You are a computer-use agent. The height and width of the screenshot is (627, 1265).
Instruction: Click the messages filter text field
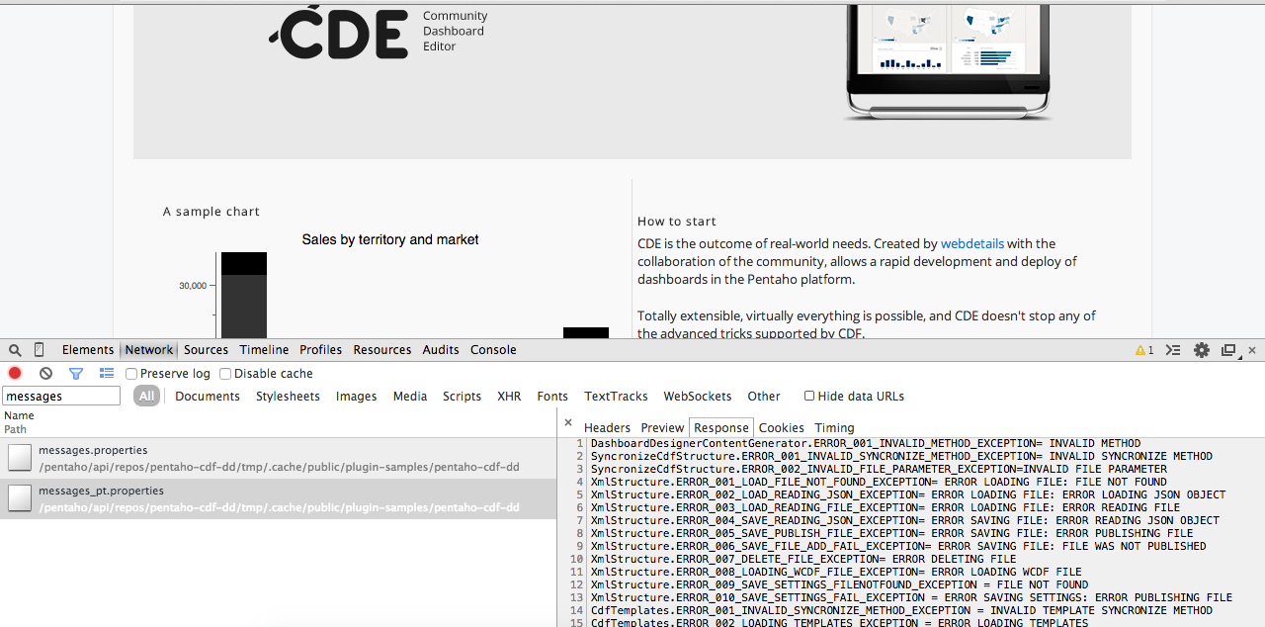(61, 396)
